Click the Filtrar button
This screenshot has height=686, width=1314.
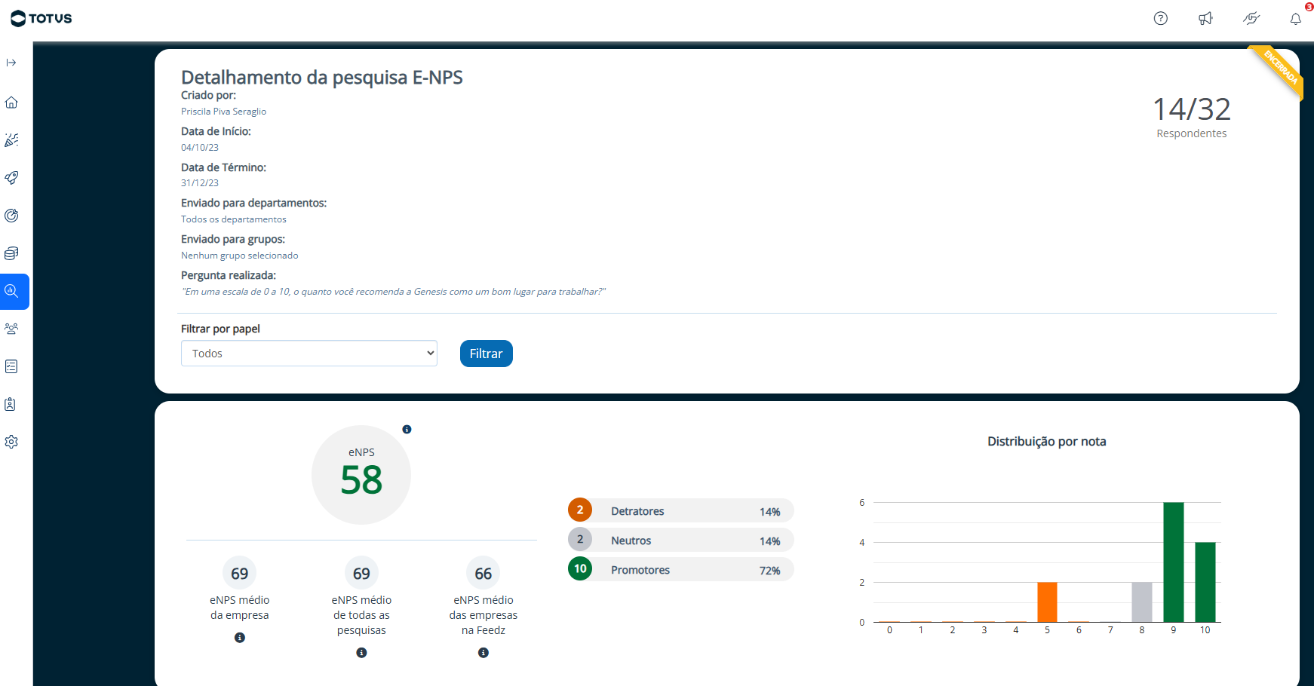486,354
